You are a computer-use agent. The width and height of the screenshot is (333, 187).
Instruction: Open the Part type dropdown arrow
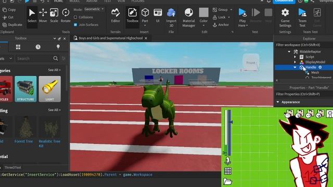pos(145,25)
